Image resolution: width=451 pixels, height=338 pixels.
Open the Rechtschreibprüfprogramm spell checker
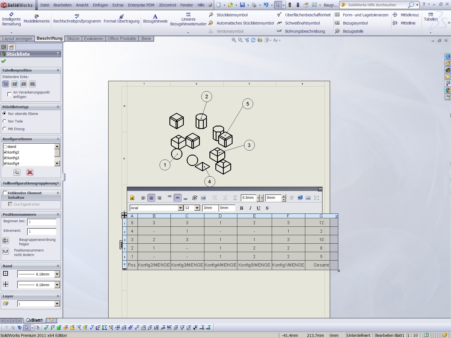coord(77,19)
